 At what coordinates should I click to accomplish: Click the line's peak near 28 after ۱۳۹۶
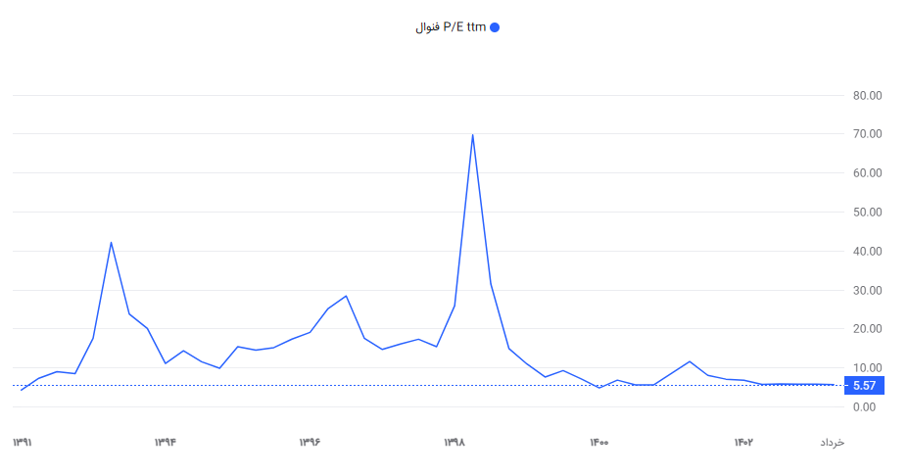[x=346, y=296]
